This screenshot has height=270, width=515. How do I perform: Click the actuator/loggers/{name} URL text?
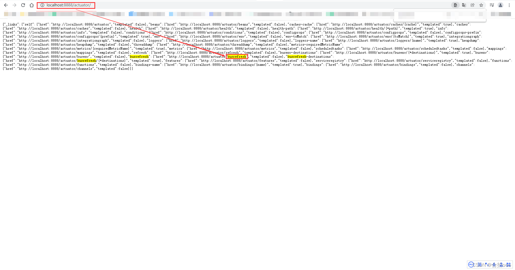[x=380, y=41]
